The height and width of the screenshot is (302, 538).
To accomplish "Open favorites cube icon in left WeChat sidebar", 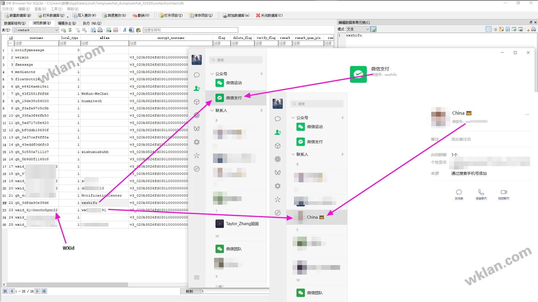I will coord(197,102).
